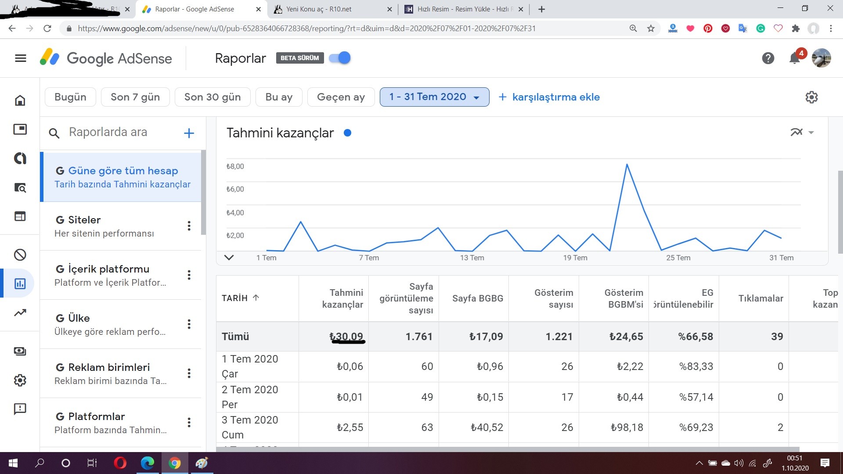Toggle the BETA SÜRÜM switch

(340, 58)
